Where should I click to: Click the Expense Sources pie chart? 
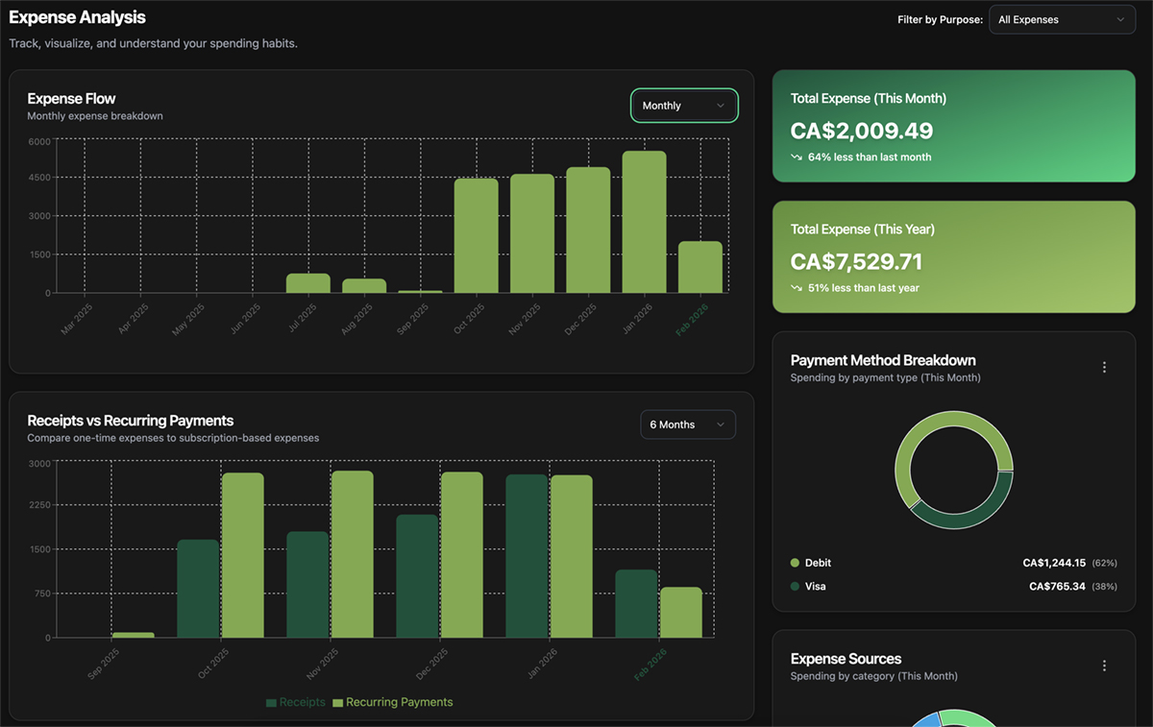[x=953, y=718]
